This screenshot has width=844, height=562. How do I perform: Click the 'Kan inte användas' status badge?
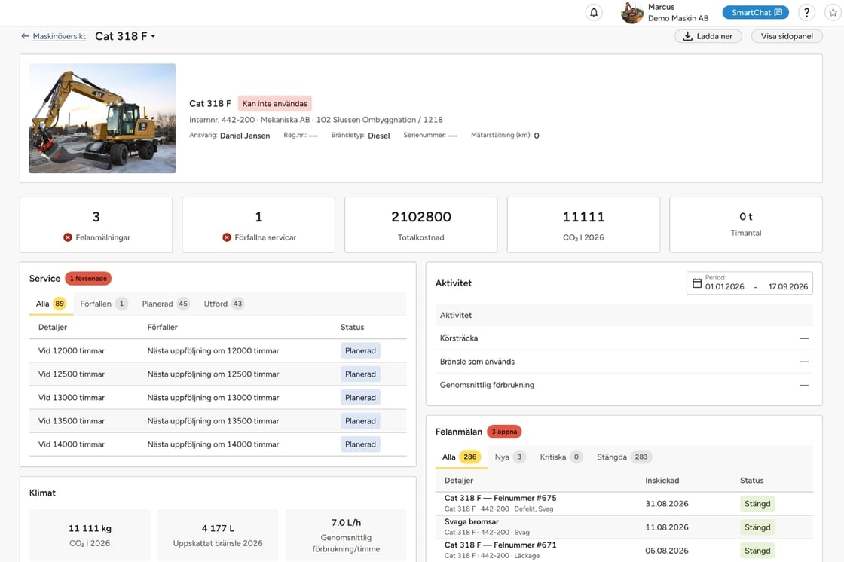[274, 103]
